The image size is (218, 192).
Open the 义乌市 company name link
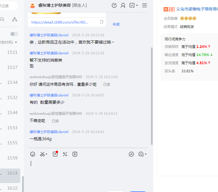click(x=197, y=9)
